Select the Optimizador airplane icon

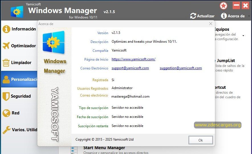(x=6, y=46)
